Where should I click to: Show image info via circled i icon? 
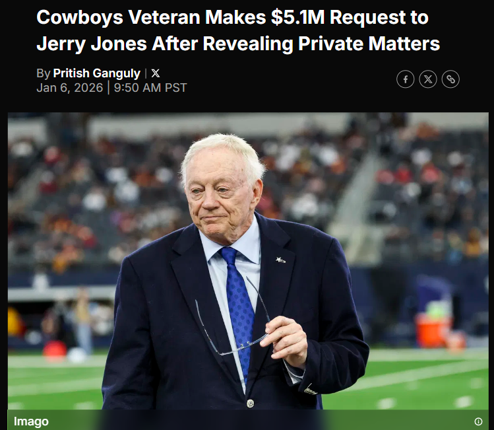478,421
